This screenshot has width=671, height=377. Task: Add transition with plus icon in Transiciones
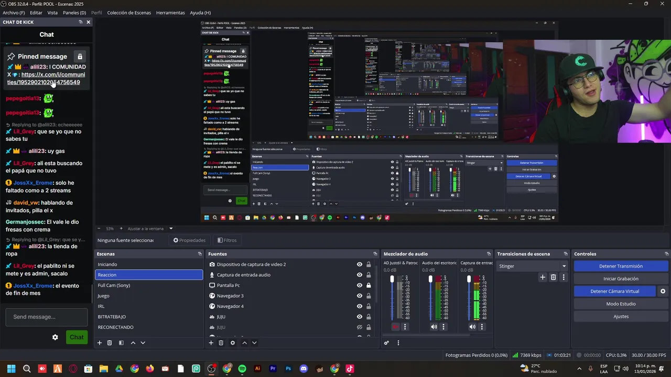pyautogui.click(x=543, y=278)
